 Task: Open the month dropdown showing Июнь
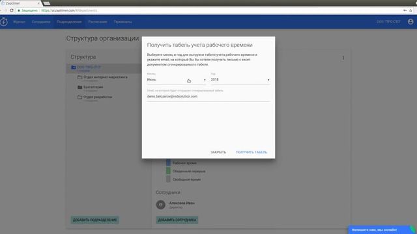(177, 79)
